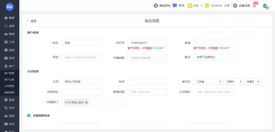Expand the 小休 status dropdown in header
275x132 pixels.
tap(195, 5)
